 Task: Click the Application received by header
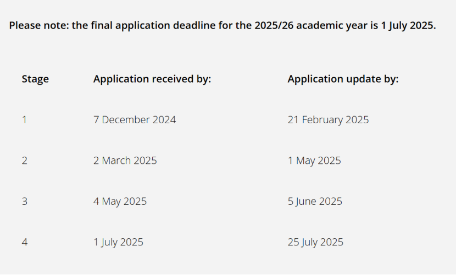pos(152,79)
